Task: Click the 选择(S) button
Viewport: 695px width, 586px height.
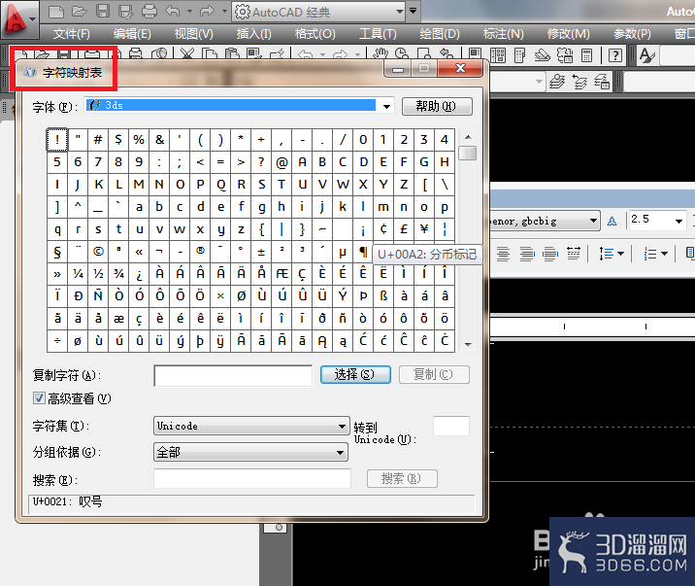Action: (355, 374)
